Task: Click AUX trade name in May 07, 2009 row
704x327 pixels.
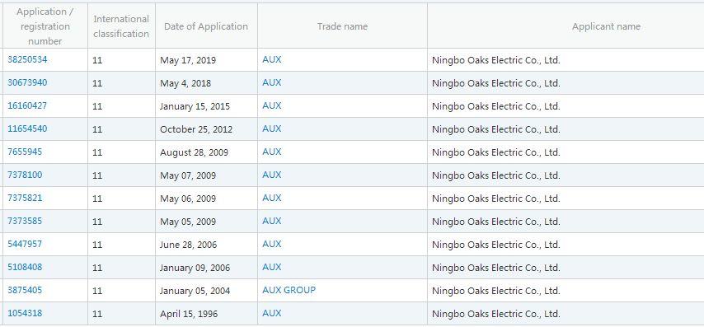Action: coord(272,175)
